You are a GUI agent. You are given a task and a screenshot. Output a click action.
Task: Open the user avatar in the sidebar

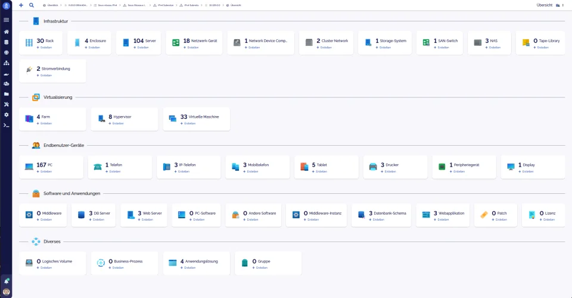(x=6, y=291)
